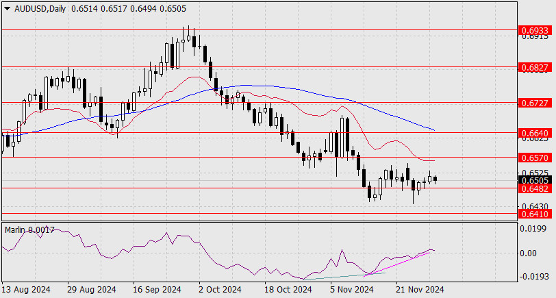The image size is (556, 298).
Task: Click the 21 Nov 2024 date label
Action: coord(420,290)
